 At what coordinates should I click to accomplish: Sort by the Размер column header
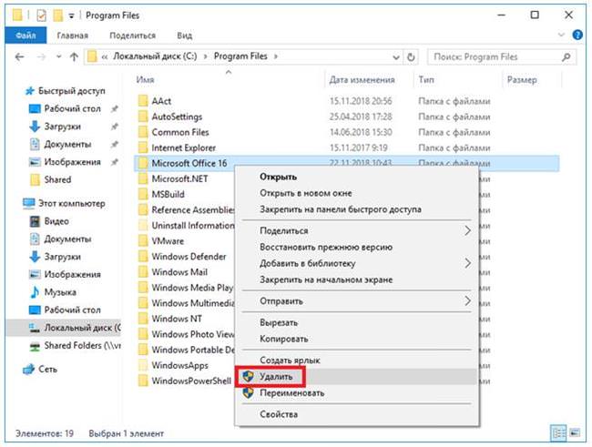[522, 80]
